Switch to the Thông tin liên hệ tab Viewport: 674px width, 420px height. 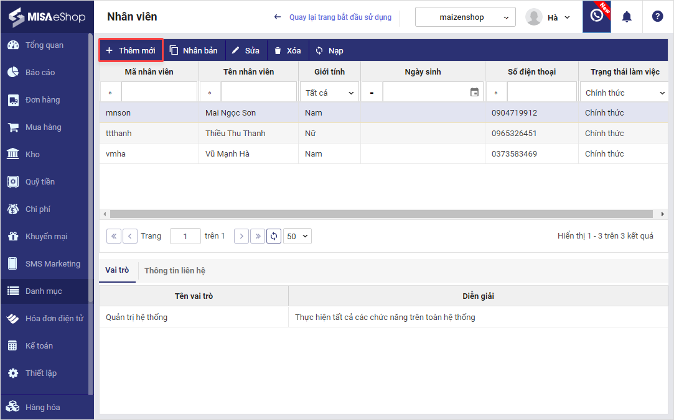(175, 271)
